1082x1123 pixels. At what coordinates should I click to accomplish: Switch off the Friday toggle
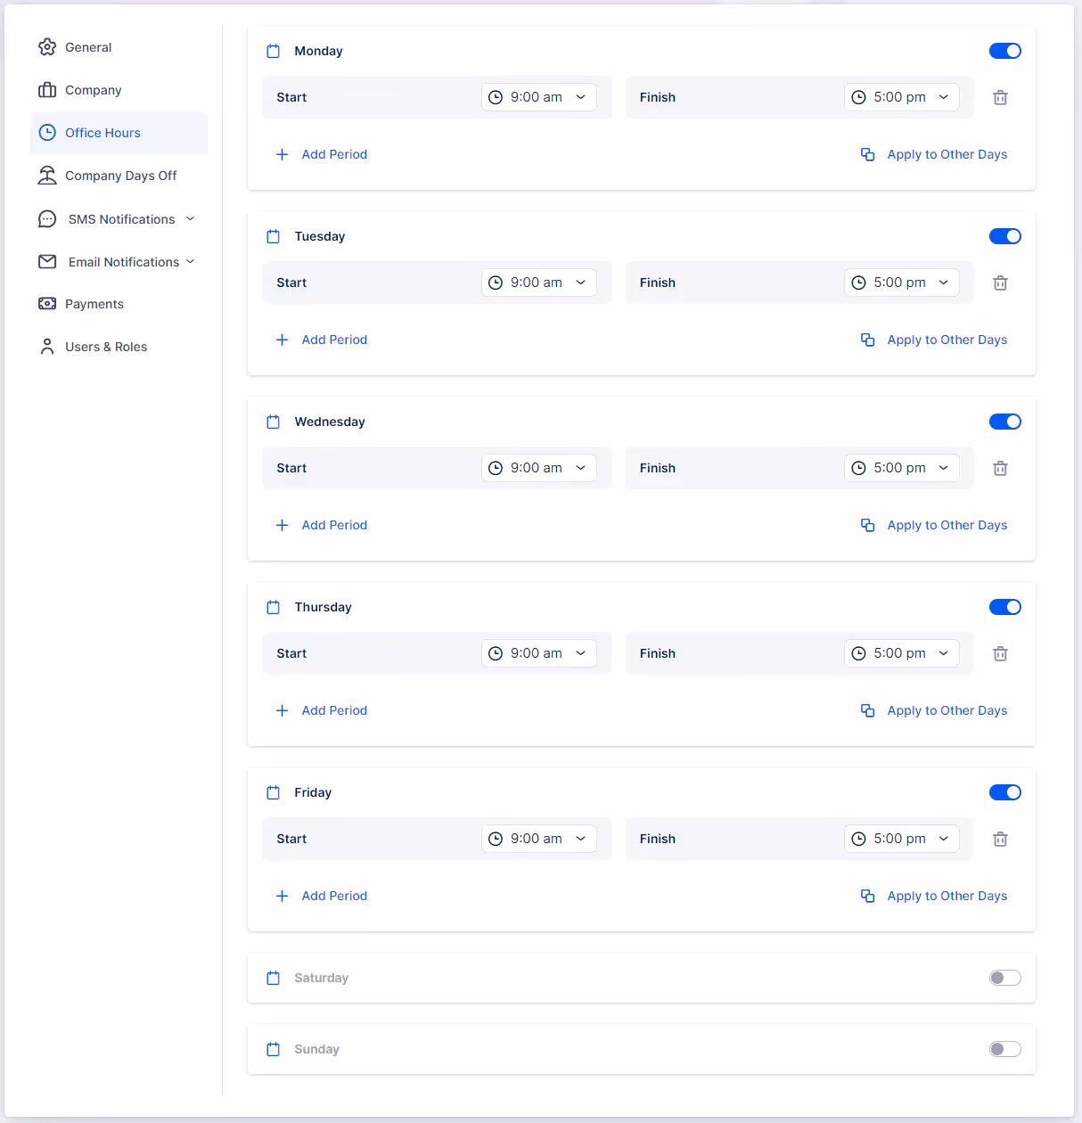click(x=1005, y=792)
